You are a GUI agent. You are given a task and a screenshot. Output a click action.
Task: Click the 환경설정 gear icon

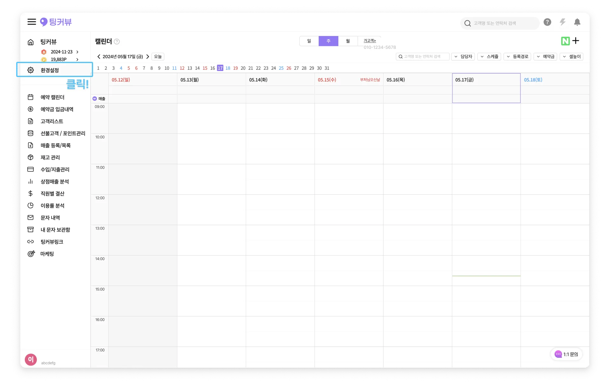pyautogui.click(x=30, y=70)
